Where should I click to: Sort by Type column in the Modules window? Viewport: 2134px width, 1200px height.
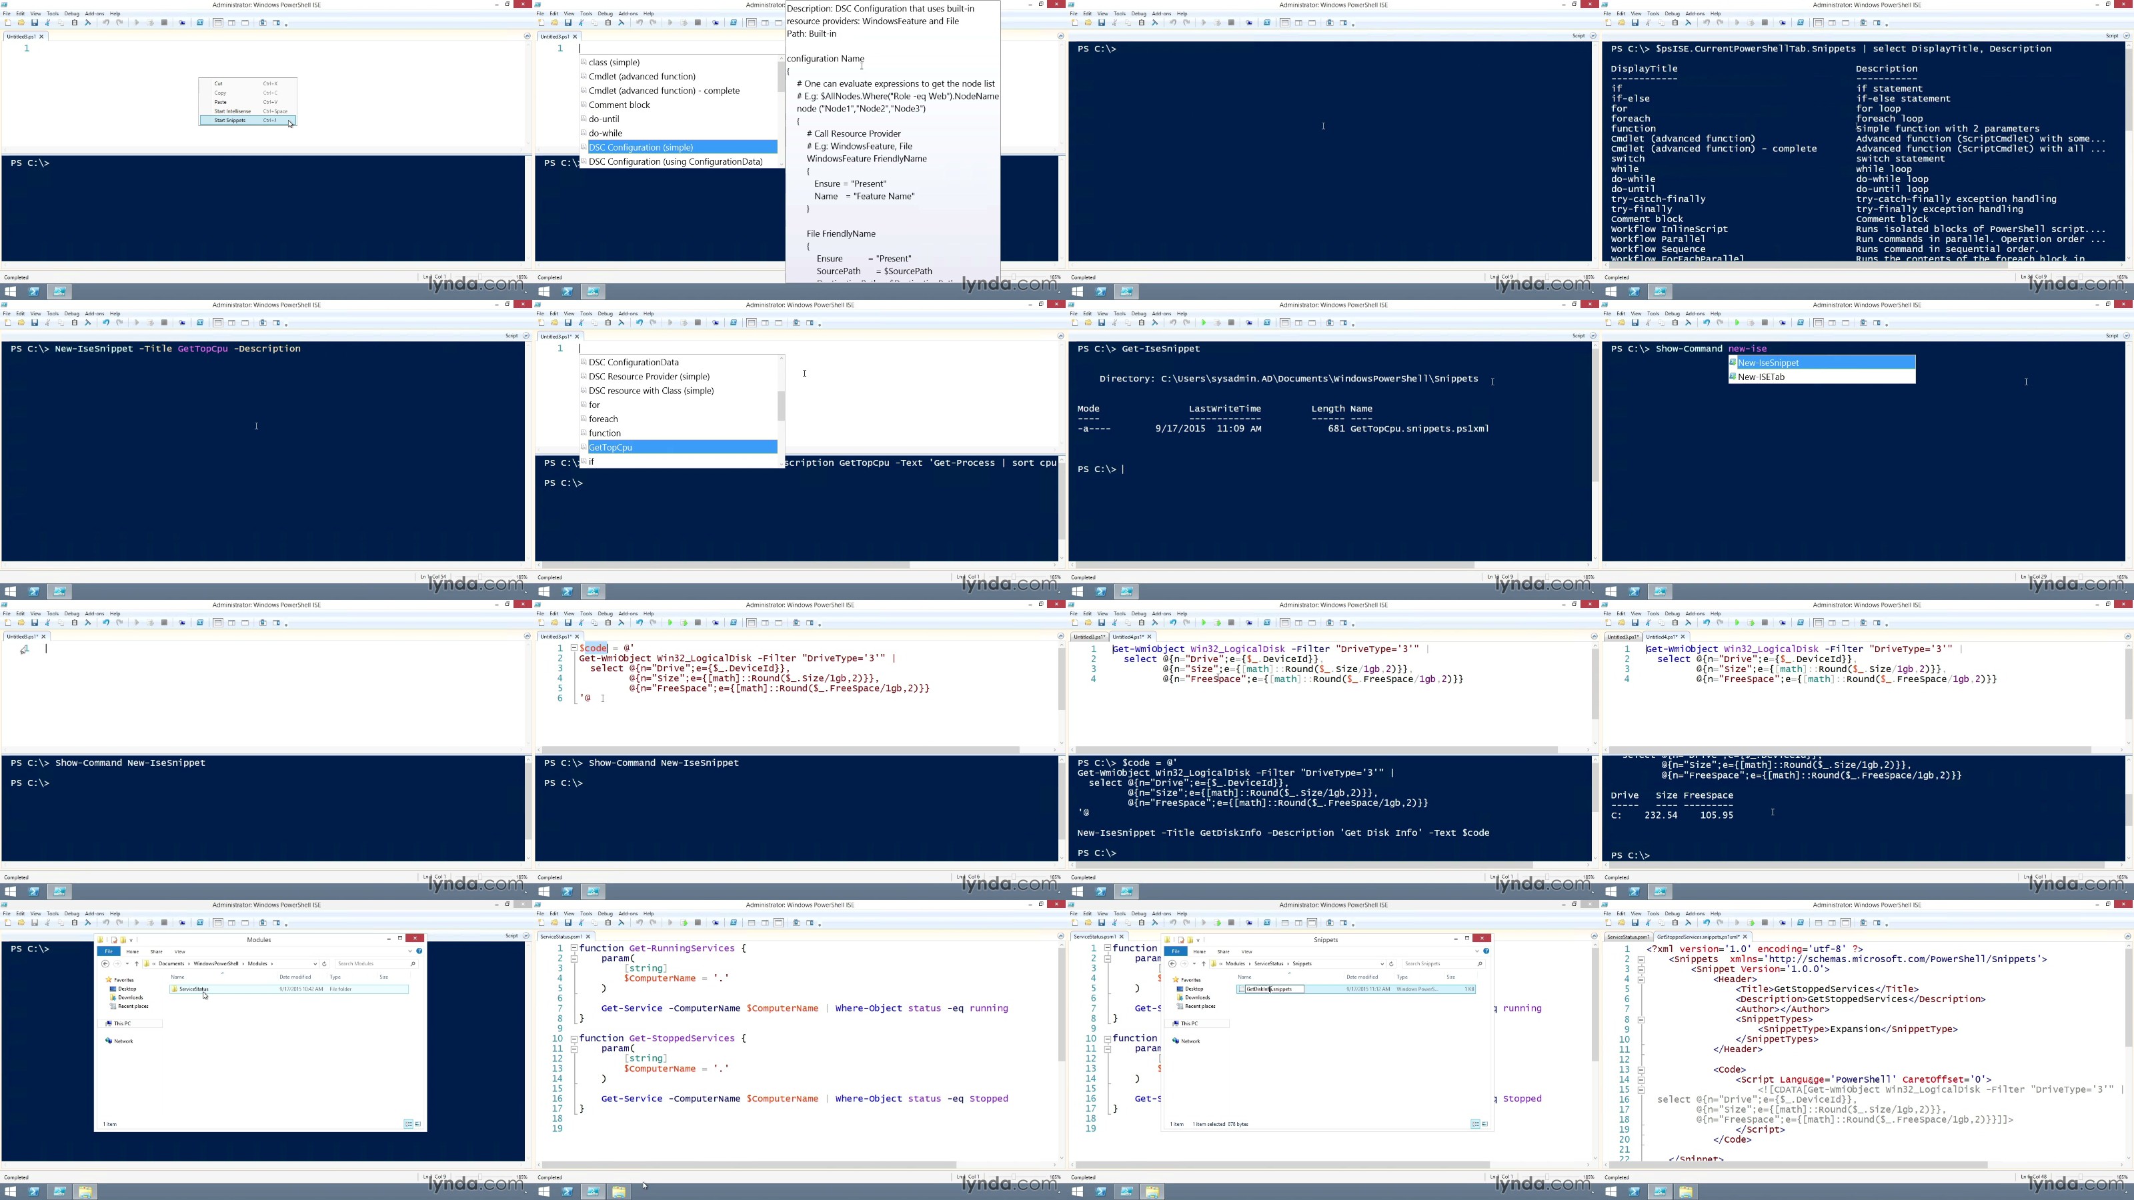pos(335,977)
